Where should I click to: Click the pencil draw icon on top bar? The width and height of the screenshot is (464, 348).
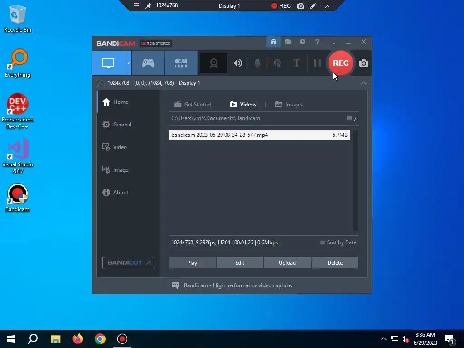click(x=313, y=5)
